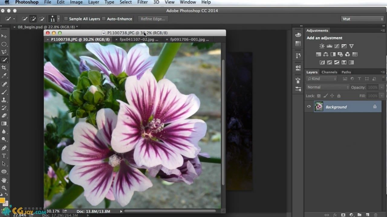Open the History panel icon
The height and width of the screenshot is (217, 387).
pos(298,56)
